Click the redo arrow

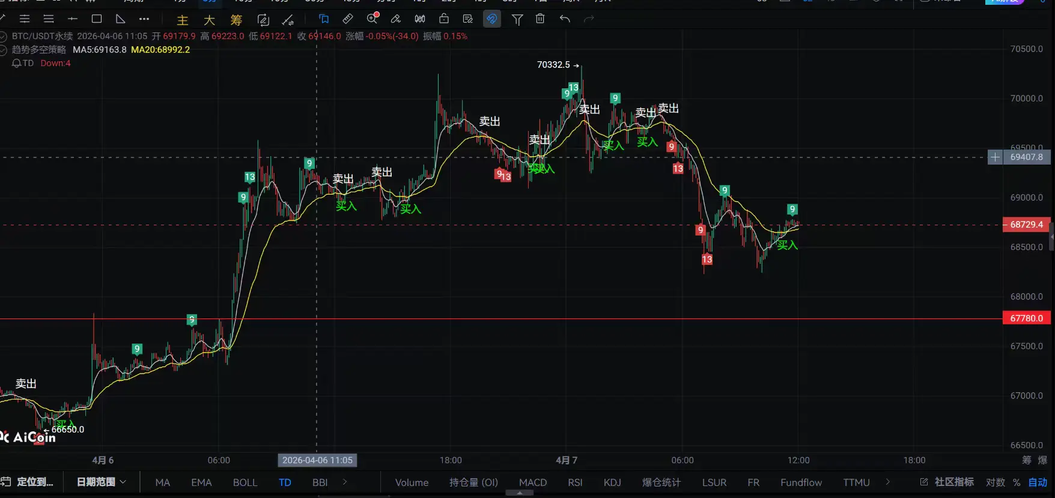[589, 19]
